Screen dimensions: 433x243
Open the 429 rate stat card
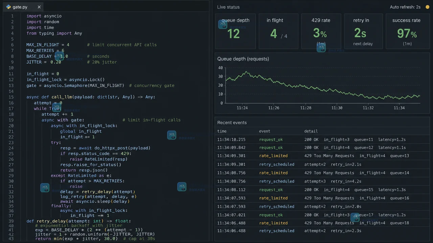(321, 31)
